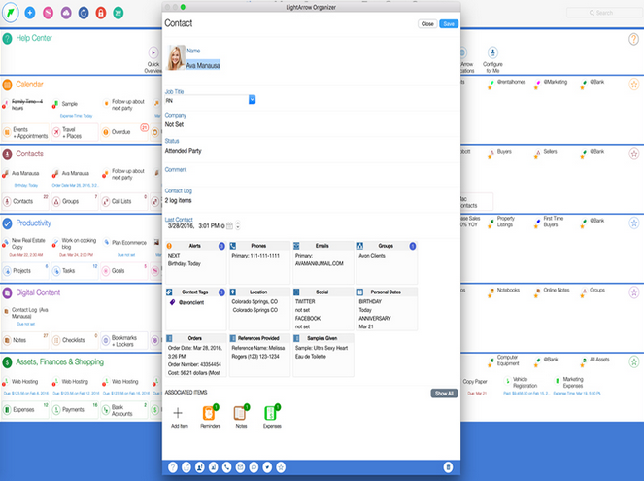
Task: Open Notes icon under Associated Items
Action: pyautogui.click(x=241, y=414)
